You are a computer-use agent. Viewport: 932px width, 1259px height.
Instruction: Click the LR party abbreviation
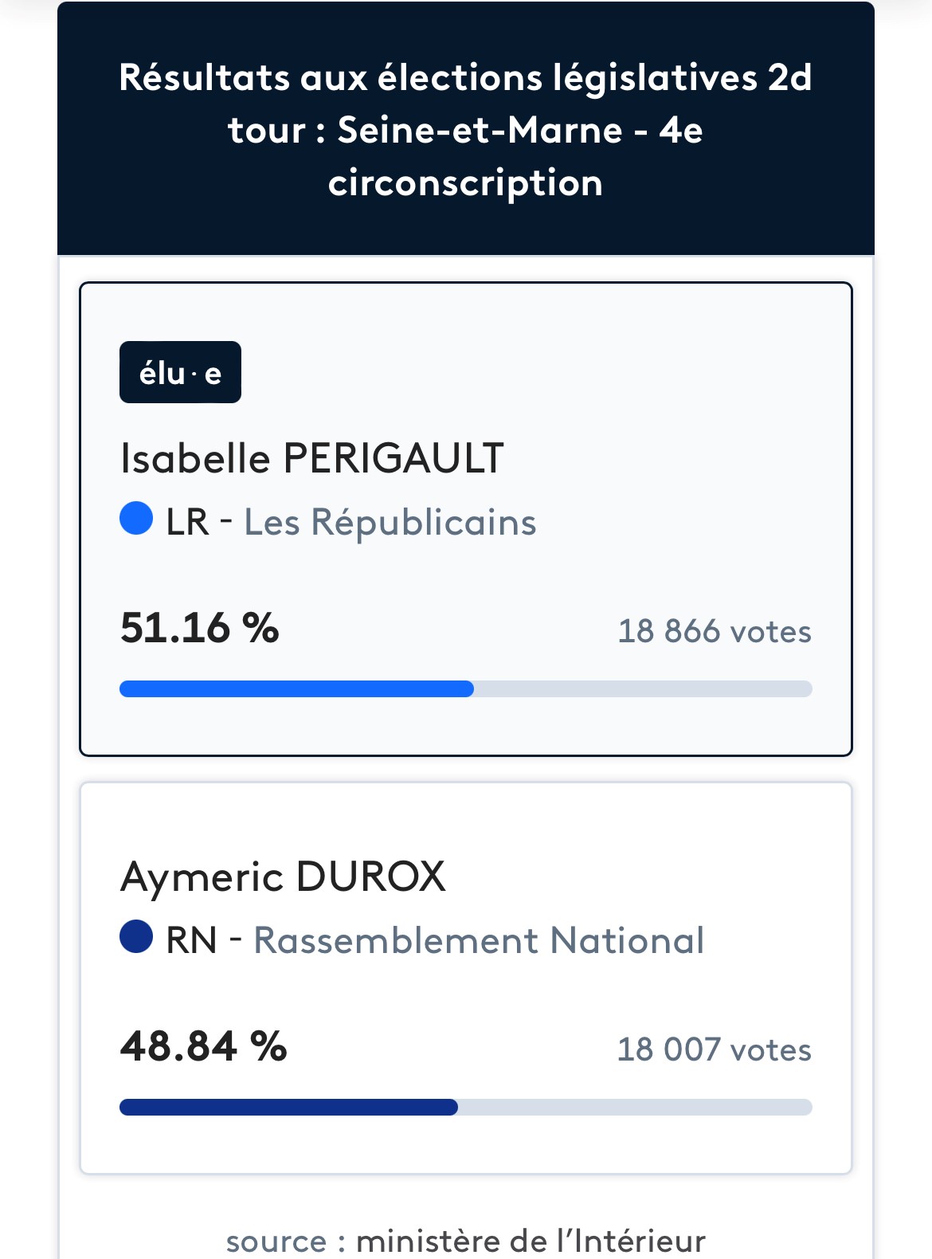click(x=188, y=523)
